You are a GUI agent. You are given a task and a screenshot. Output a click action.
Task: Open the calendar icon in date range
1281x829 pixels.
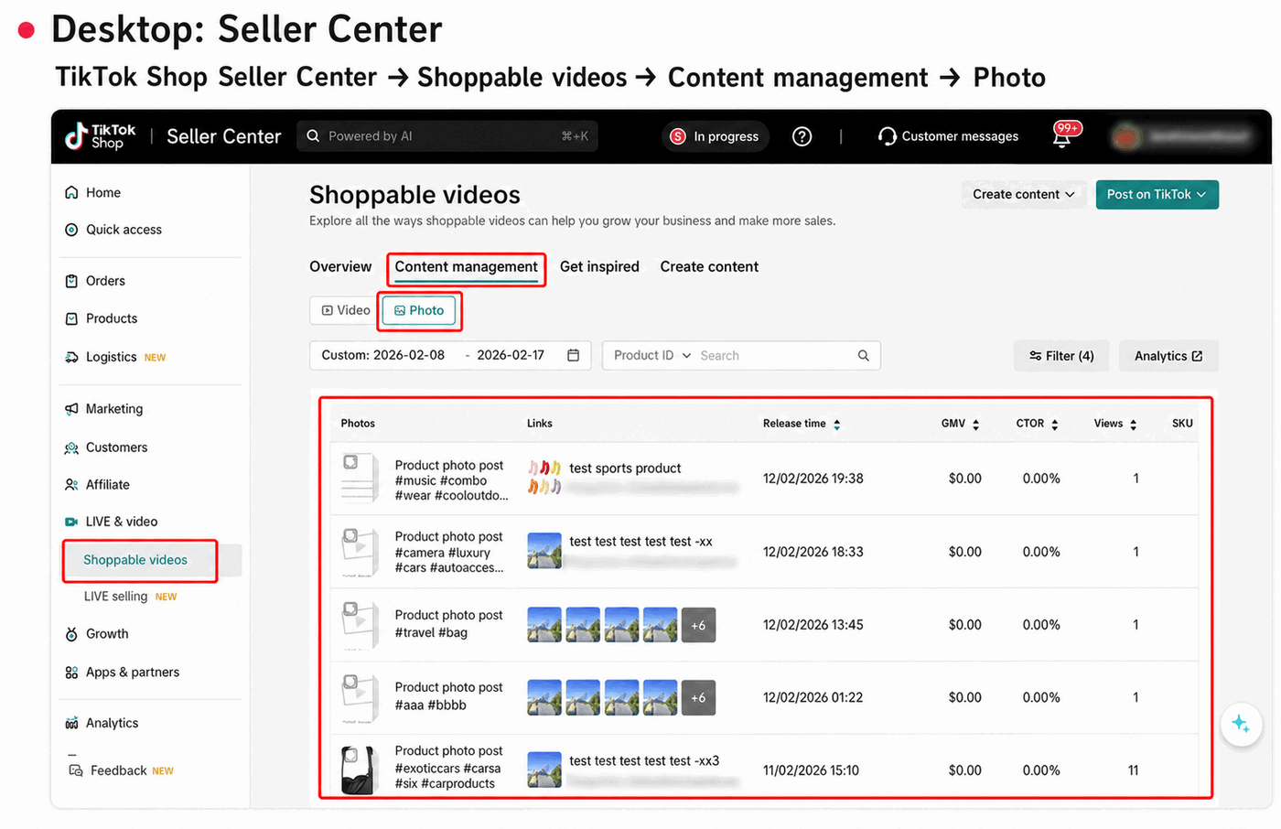pos(573,355)
